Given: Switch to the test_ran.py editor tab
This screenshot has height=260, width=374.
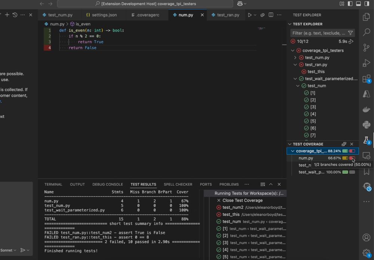Looking at the screenshot, I should click(x=226, y=15).
